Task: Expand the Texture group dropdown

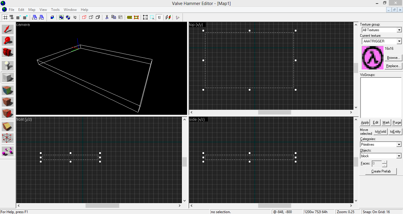Action: [399, 30]
